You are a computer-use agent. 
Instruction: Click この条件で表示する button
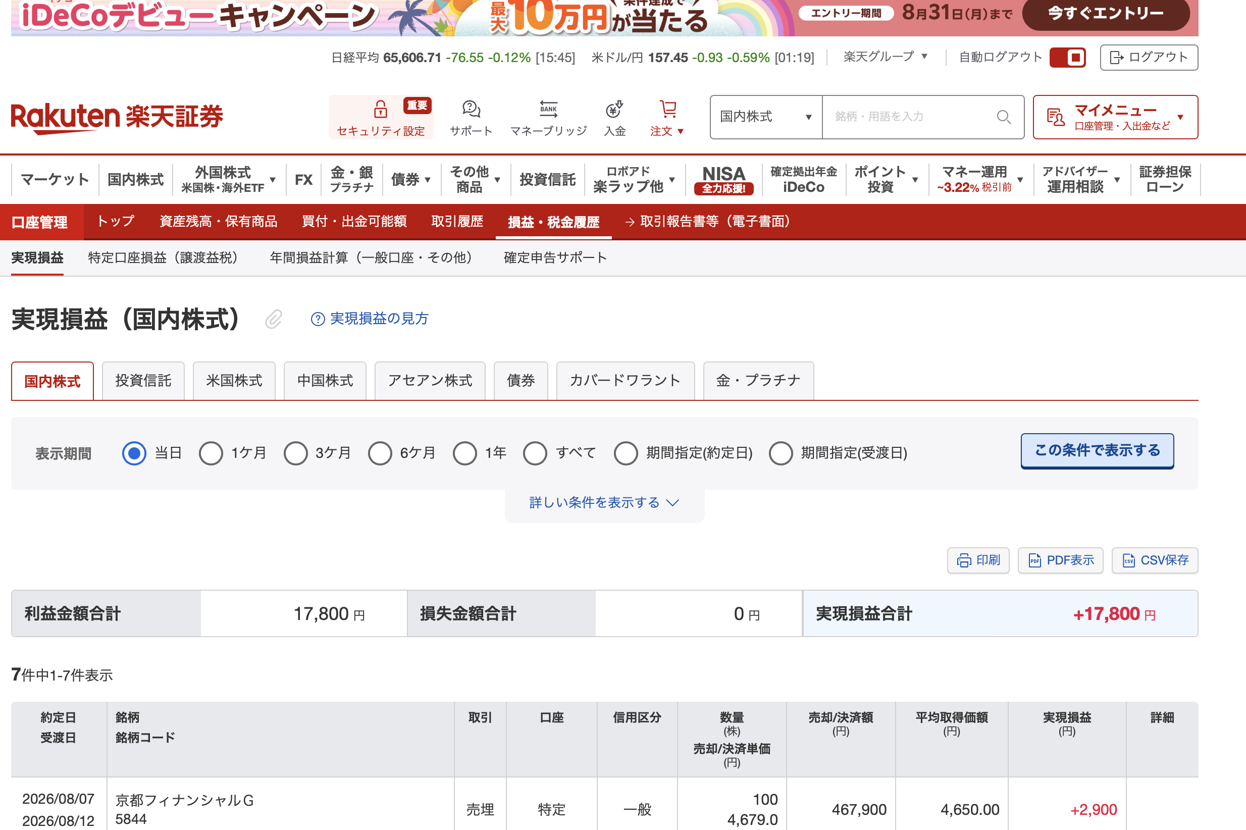click(1097, 450)
